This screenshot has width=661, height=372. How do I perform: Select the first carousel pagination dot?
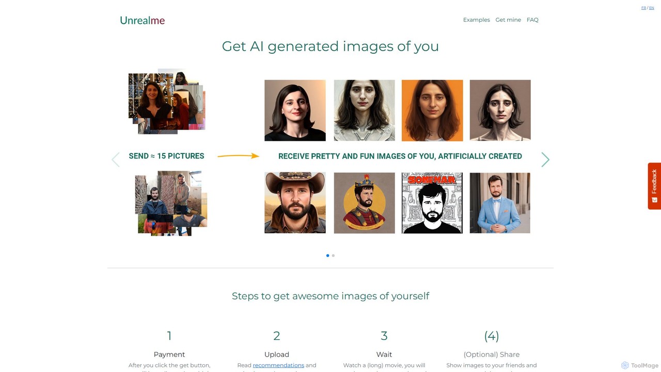click(327, 255)
